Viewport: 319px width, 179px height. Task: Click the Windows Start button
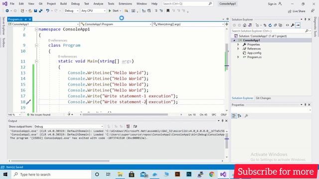(x=5, y=174)
